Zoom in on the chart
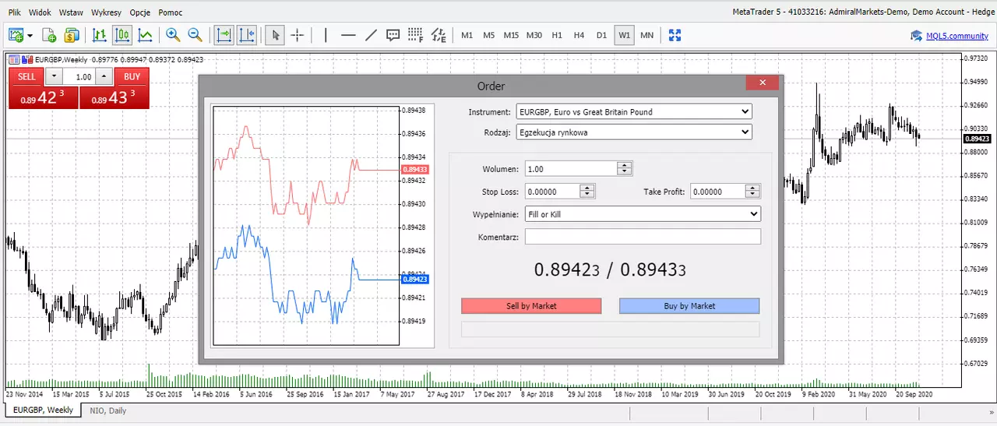Screen dimensions: 997x426 (173, 35)
